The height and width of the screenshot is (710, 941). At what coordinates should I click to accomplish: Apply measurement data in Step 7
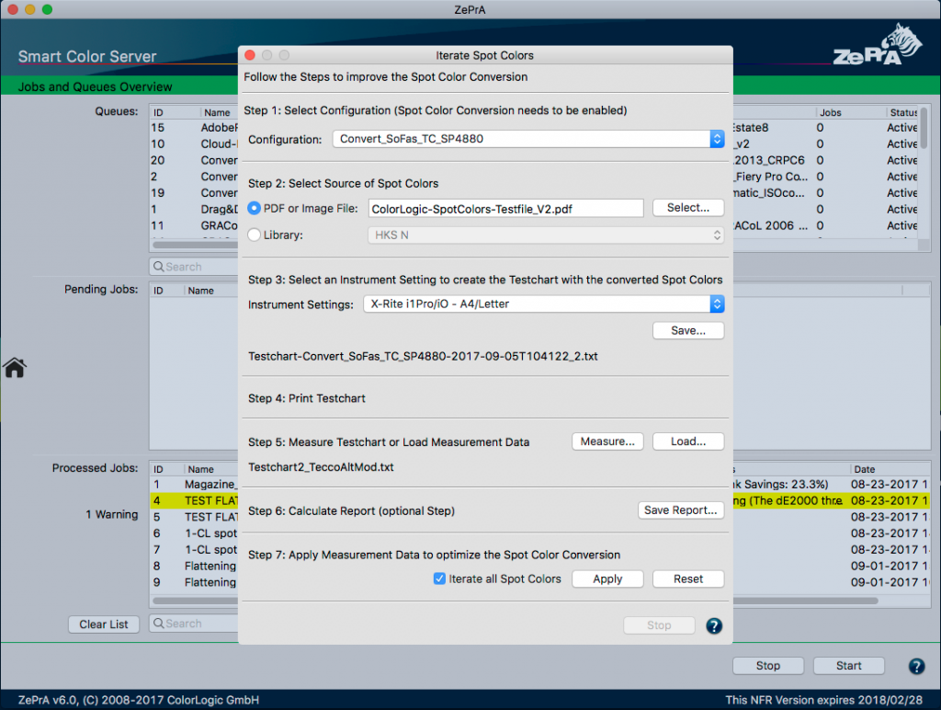coord(607,578)
